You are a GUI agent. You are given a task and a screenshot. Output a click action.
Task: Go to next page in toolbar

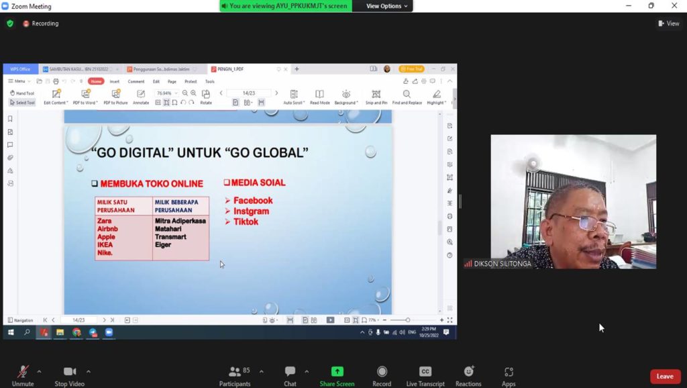276,93
